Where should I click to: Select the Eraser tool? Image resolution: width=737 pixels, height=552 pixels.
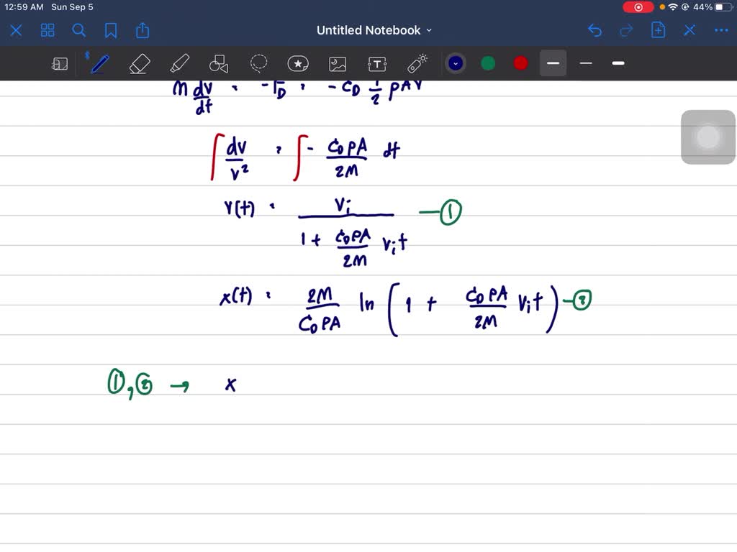point(140,63)
